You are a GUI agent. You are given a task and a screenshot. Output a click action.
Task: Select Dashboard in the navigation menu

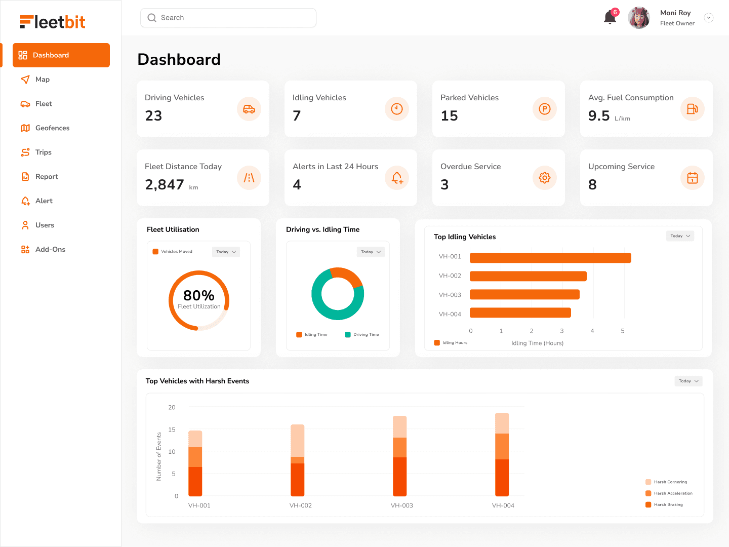click(x=51, y=55)
